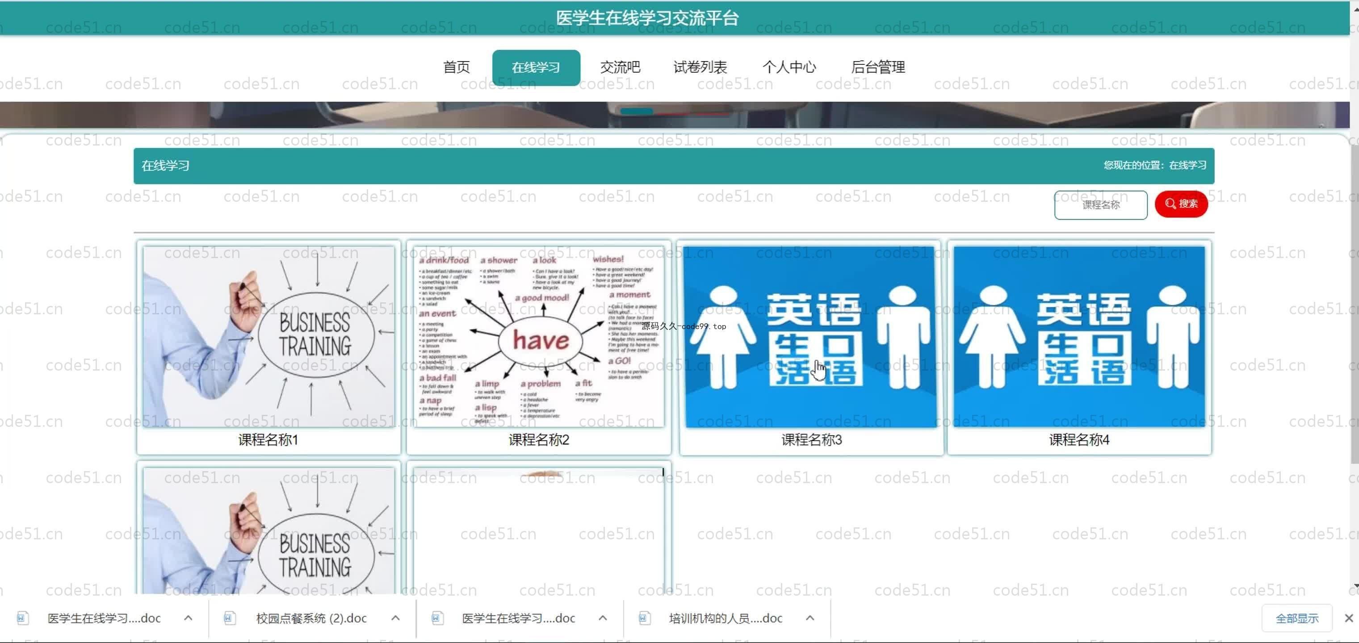Close the downloads bar with the X
The width and height of the screenshot is (1359, 643).
1348,618
